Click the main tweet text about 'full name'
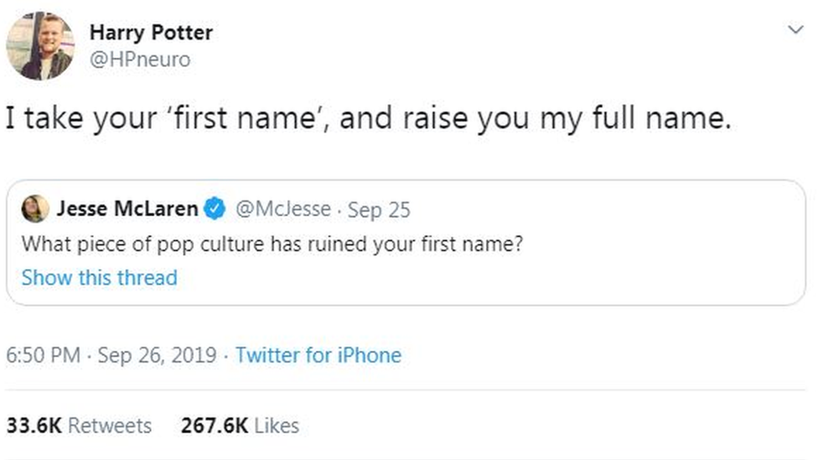Screen dimensions: 818x460 click(369, 120)
